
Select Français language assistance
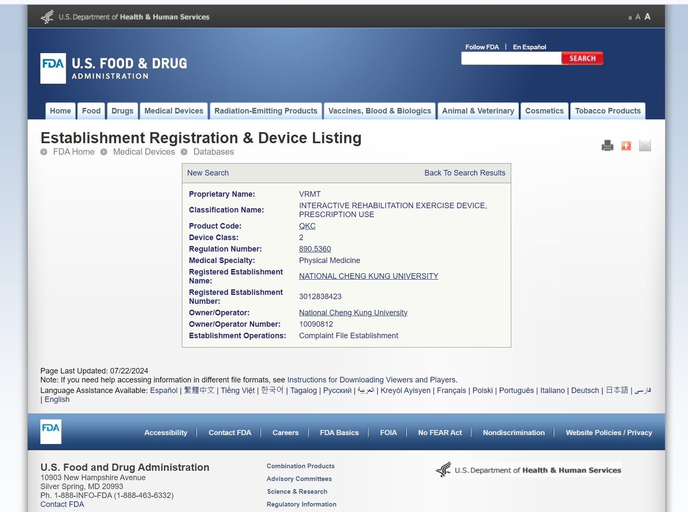coord(451,390)
